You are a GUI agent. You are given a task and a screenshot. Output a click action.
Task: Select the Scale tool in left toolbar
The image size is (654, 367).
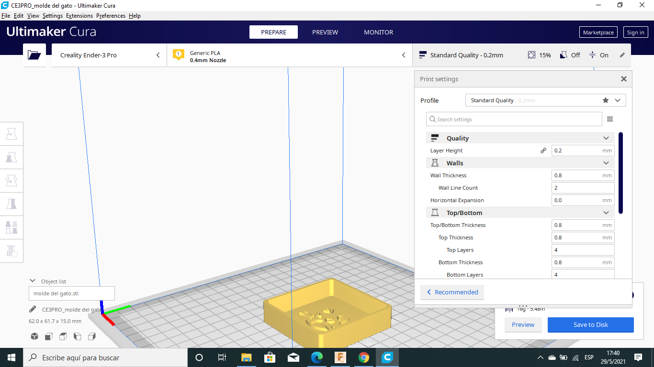tap(11, 158)
